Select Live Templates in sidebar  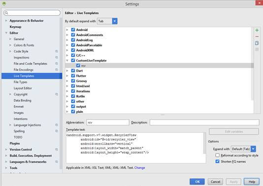pos(32,76)
